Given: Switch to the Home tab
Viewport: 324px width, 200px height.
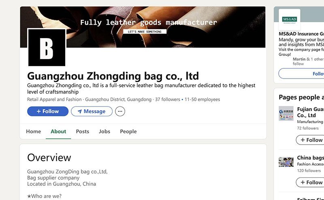Looking at the screenshot, I should (34, 132).
